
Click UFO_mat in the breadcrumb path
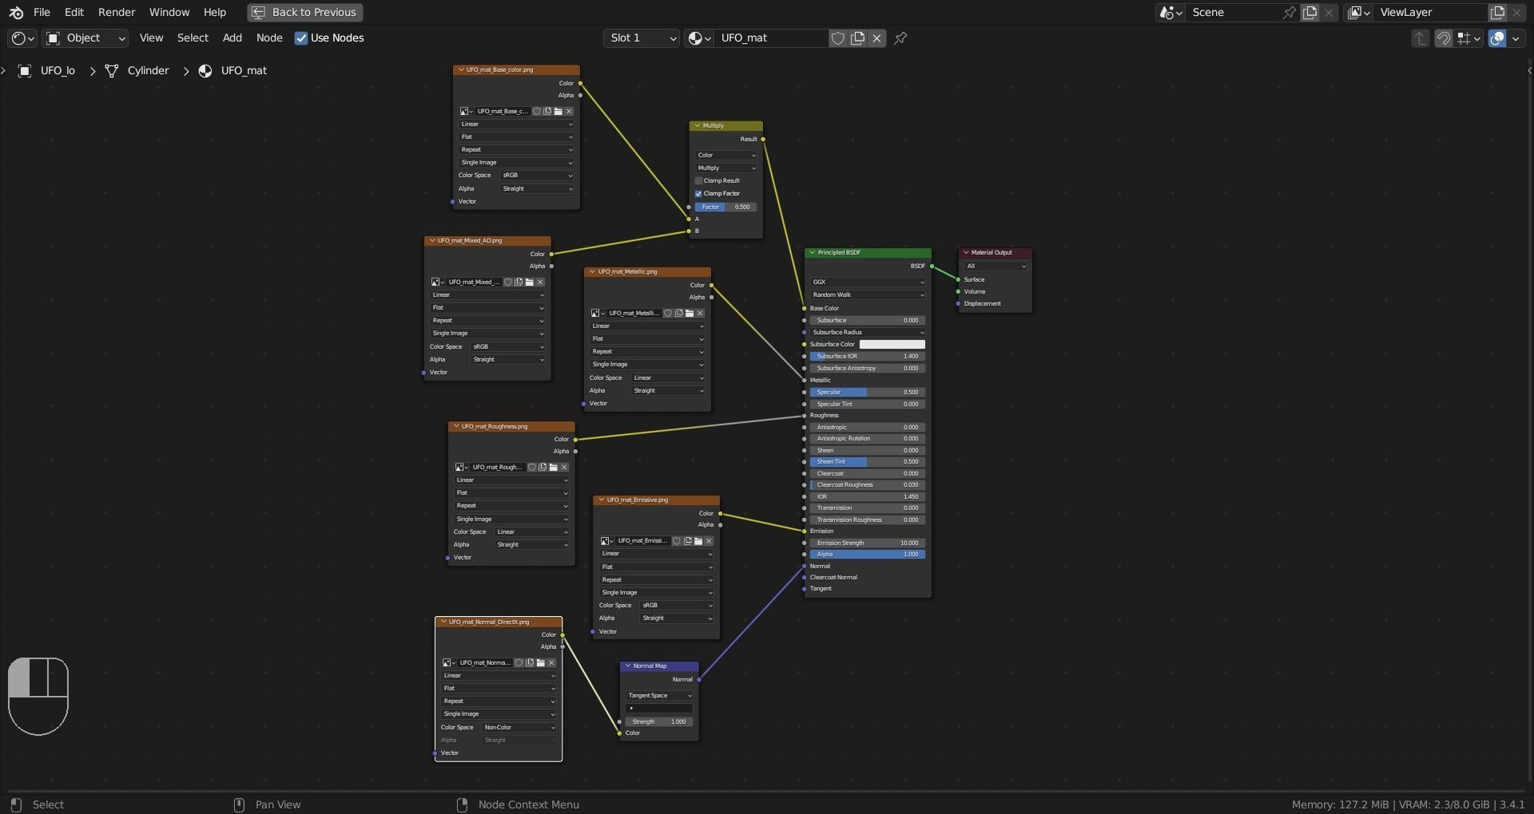click(244, 71)
